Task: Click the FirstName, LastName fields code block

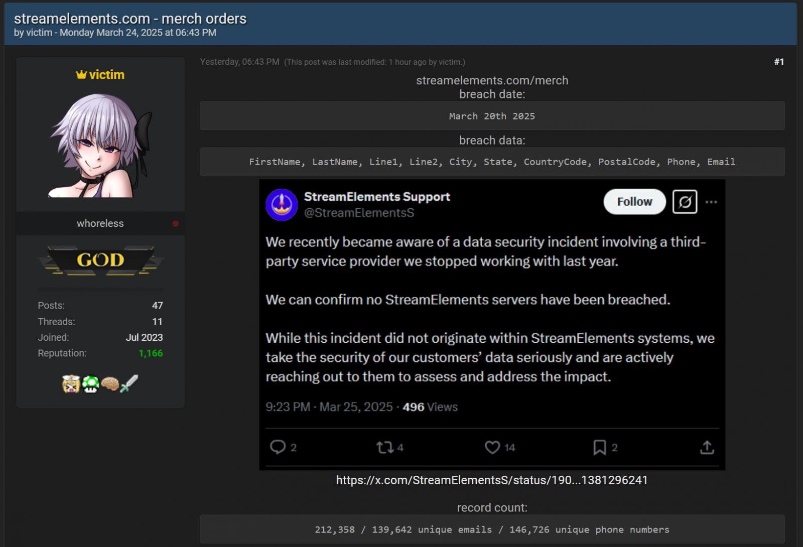Action: 492,162
